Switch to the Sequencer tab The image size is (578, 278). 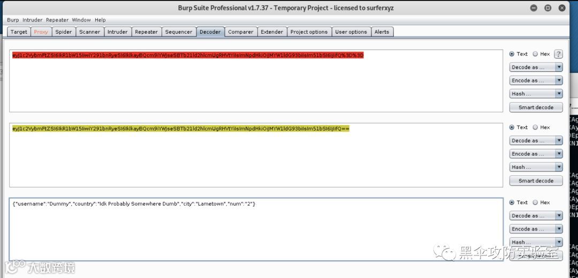[178, 32]
